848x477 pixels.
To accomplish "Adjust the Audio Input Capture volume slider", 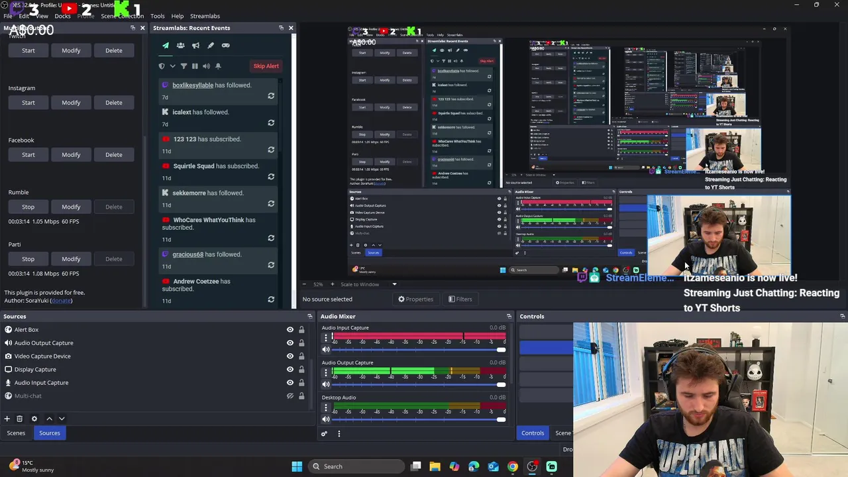I will click(419, 350).
